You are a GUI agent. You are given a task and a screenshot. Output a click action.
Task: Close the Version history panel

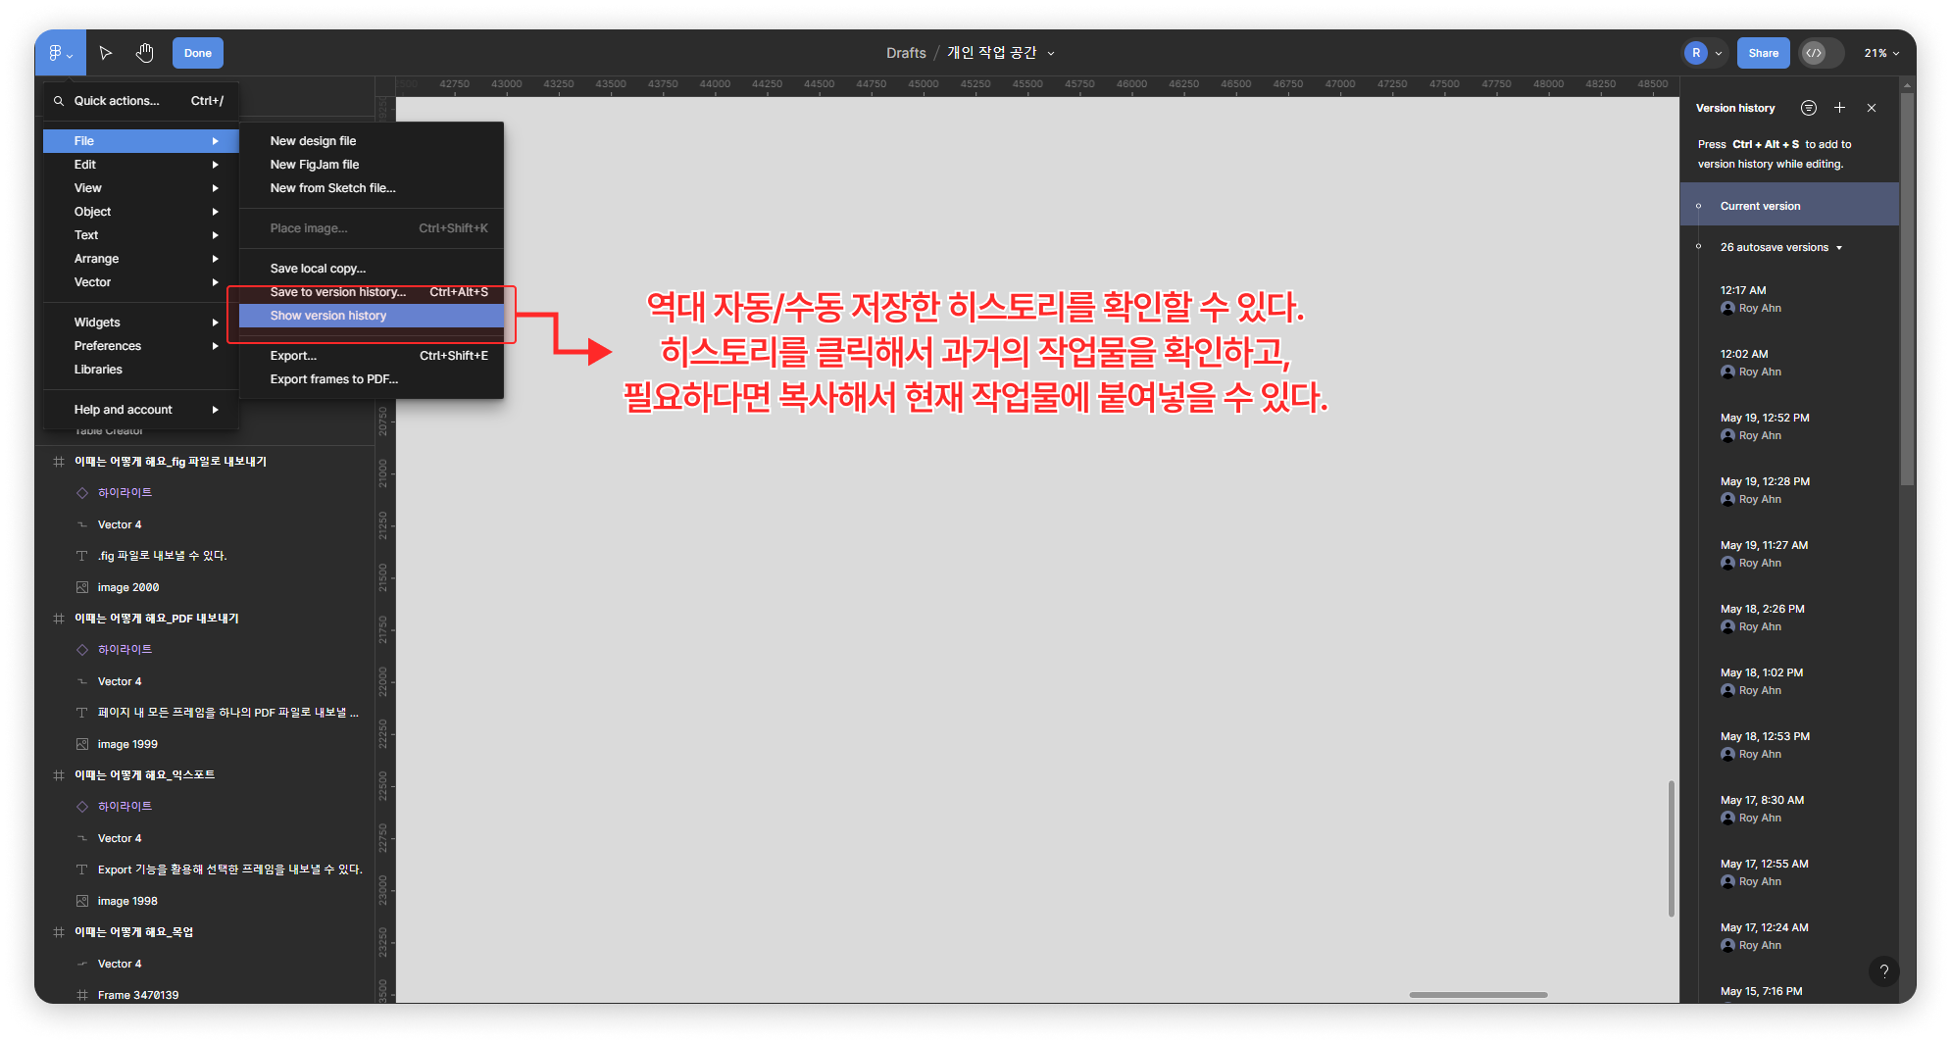point(1872,108)
